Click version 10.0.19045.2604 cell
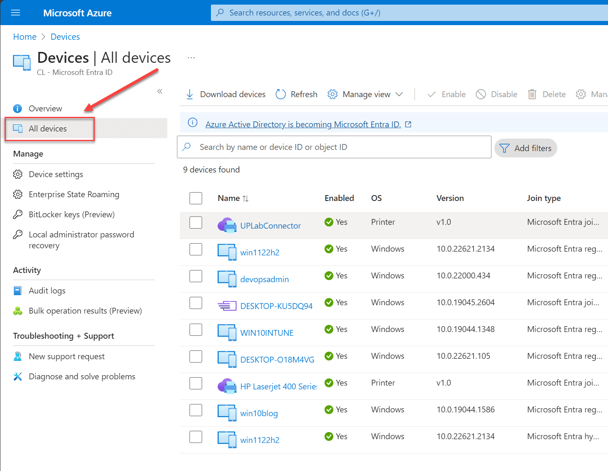Viewport: 608px width, 471px height. coord(465,302)
